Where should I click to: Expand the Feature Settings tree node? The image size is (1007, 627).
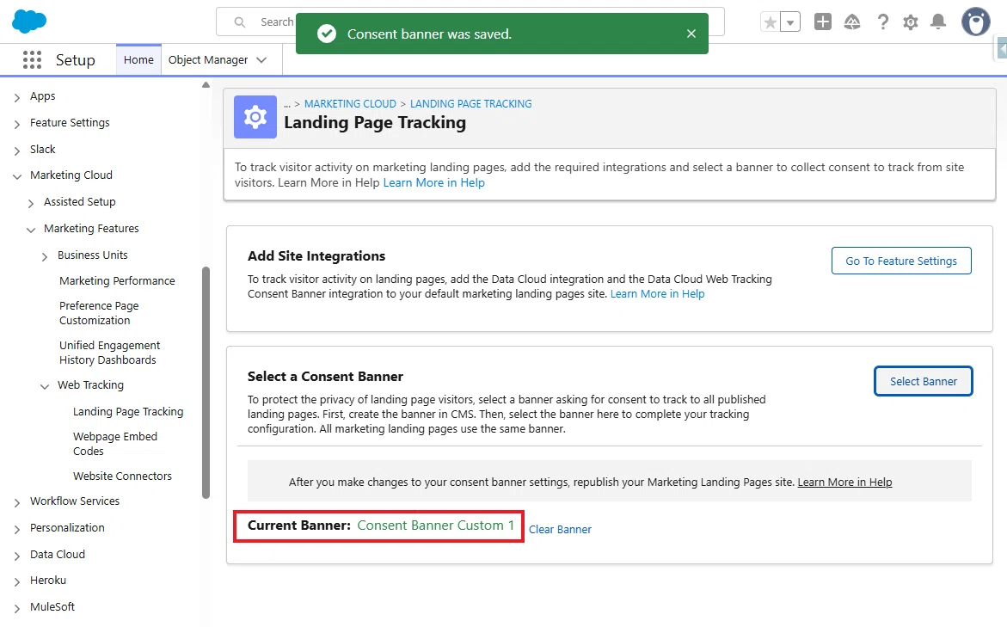click(17, 124)
